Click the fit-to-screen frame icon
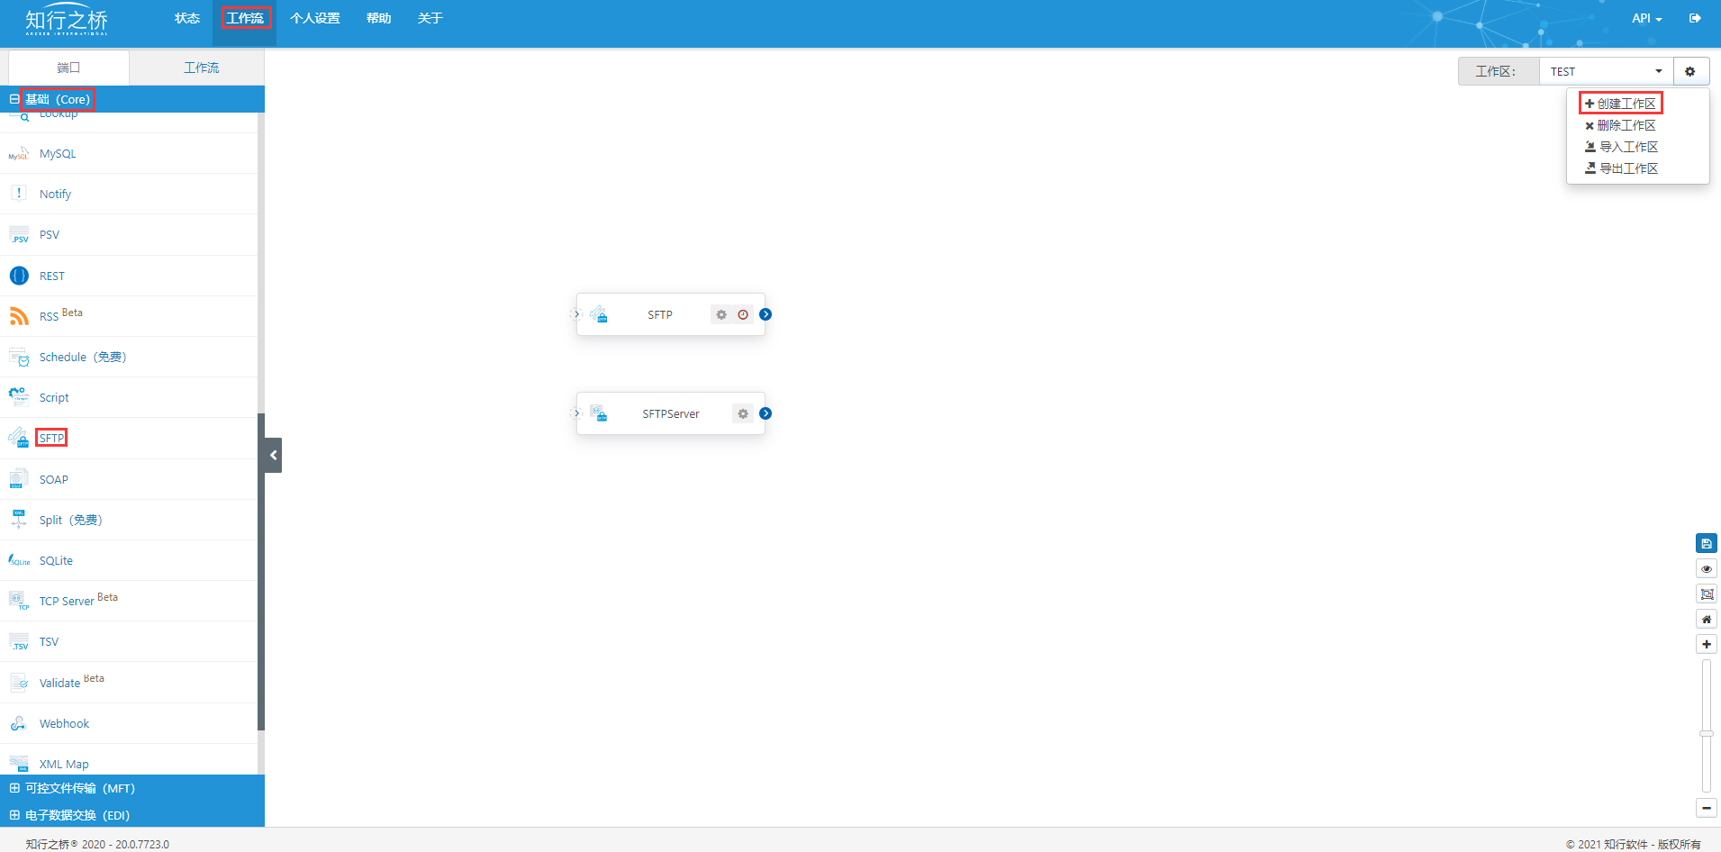1721x852 pixels. (1706, 594)
